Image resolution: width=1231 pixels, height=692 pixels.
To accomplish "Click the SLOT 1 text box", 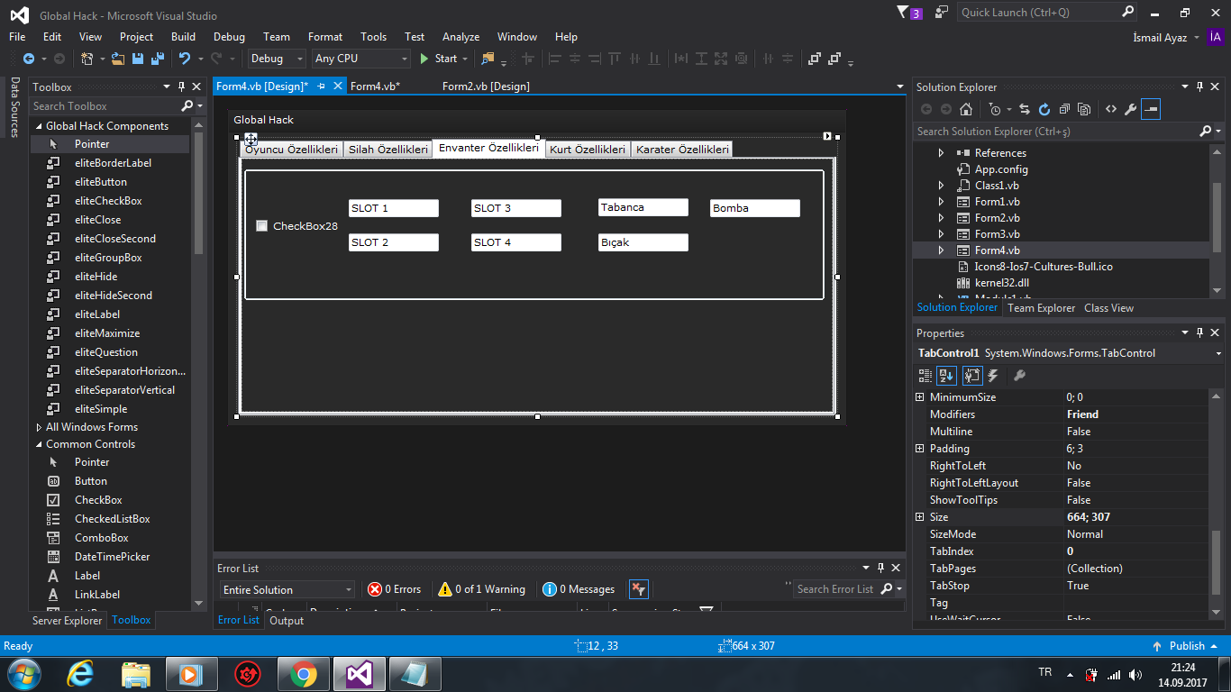I will 394,208.
